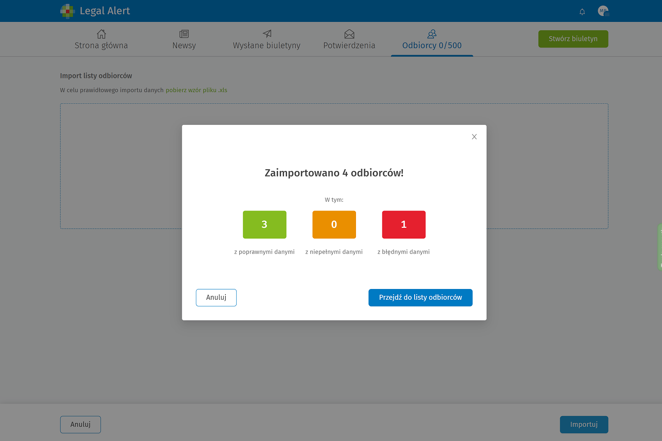Screen dimensions: 662x441
Task: Close the import result dialog with X
Action: (x=474, y=137)
